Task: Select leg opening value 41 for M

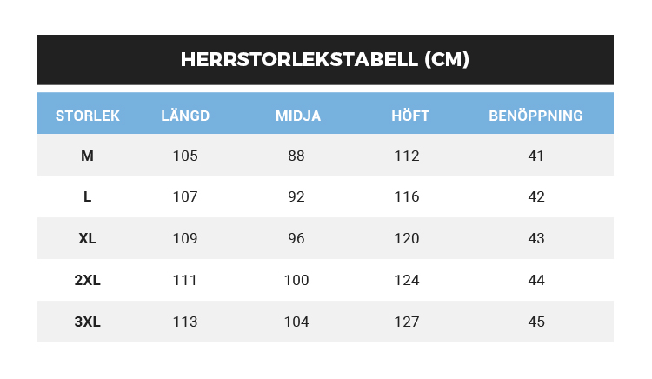Action: point(536,156)
